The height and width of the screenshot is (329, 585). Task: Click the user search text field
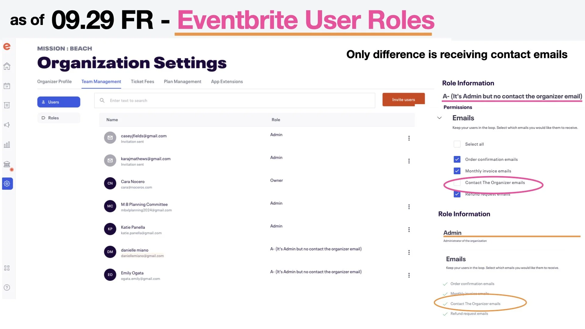(x=235, y=101)
